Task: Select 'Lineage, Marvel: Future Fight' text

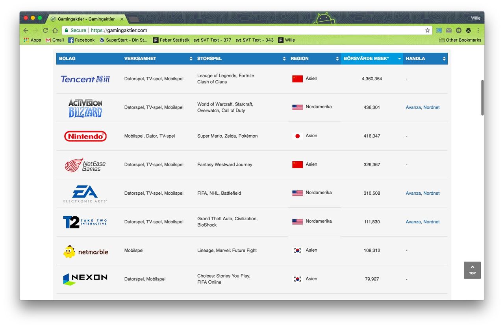Action: click(227, 251)
